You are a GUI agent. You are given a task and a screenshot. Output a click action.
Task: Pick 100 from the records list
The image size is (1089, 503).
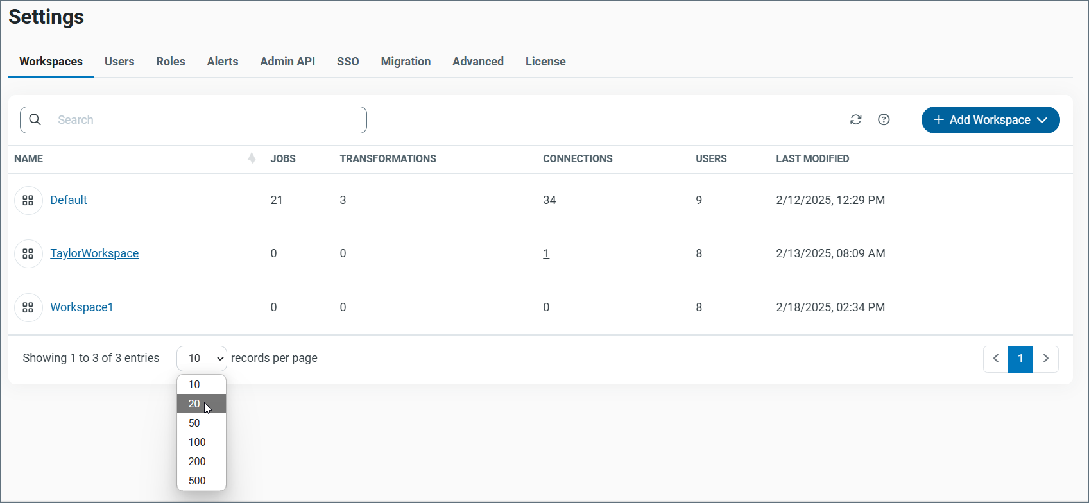point(197,442)
